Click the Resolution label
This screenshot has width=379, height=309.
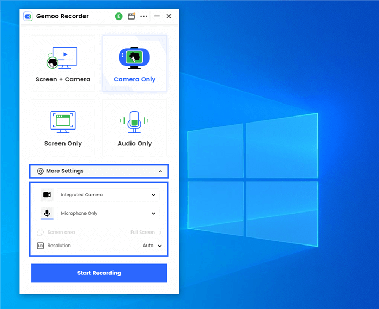pyautogui.click(x=59, y=246)
